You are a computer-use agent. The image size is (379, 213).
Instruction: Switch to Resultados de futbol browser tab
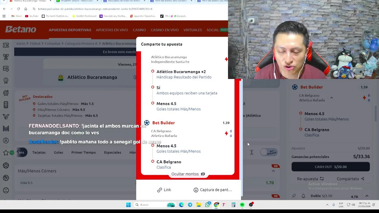[x=124, y=1]
